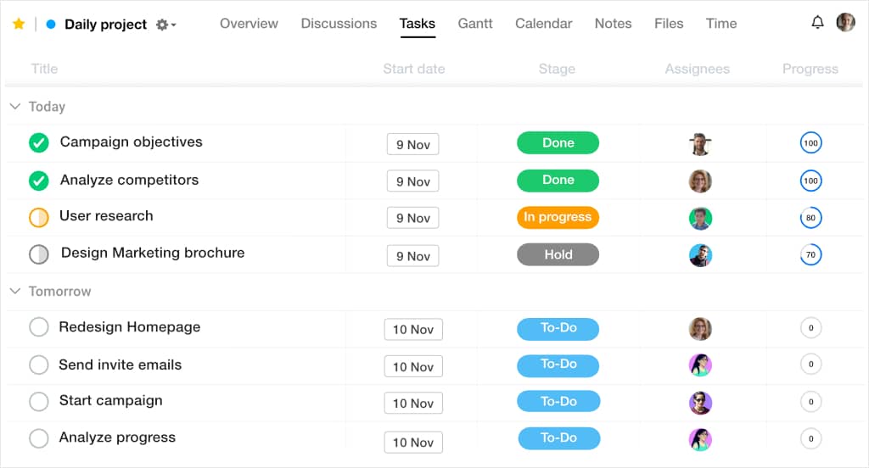Toggle the Analyze progress task checkbox
This screenshot has height=468, width=869.
39,438
